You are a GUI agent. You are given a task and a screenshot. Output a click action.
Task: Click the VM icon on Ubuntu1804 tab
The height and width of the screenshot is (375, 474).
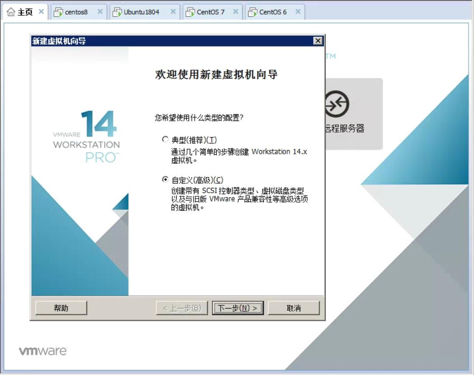click(x=117, y=12)
